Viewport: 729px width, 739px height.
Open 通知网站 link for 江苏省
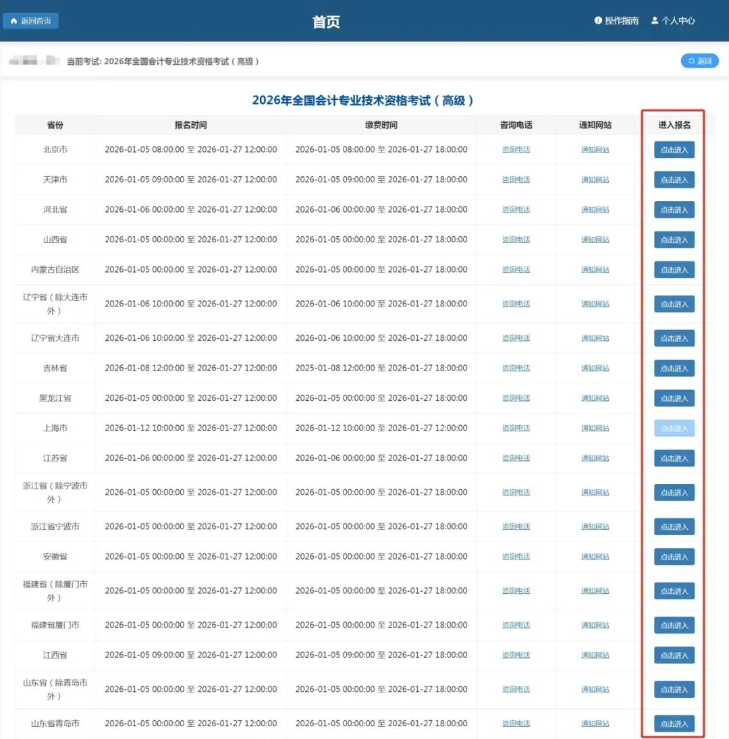tap(595, 458)
